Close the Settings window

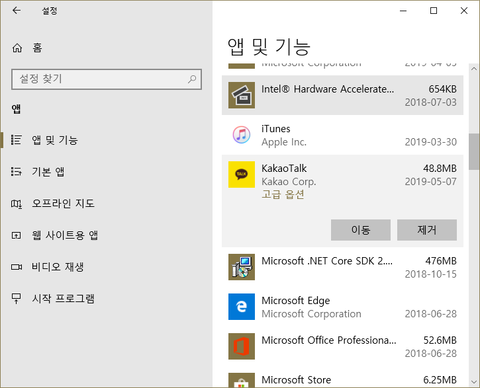click(x=463, y=11)
